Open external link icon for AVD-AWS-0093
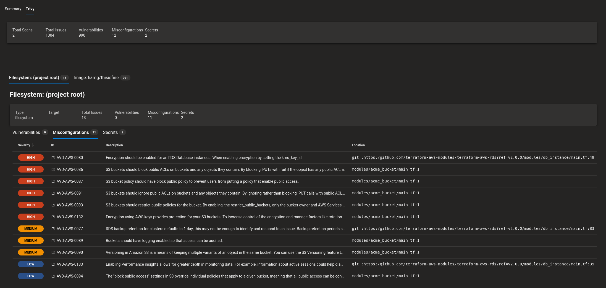The height and width of the screenshot is (288, 606). [x=53, y=205]
